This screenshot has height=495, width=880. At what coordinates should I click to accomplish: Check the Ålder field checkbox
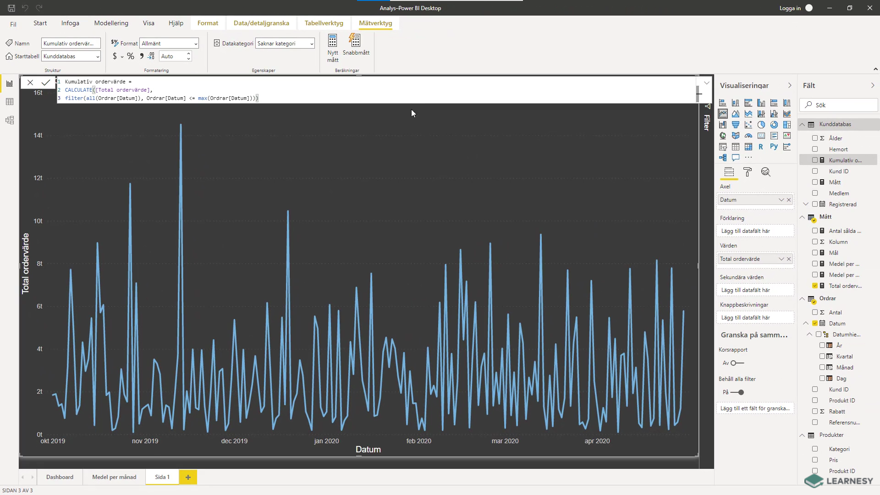815,138
